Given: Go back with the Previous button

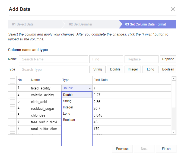Looking at the screenshot, I should coord(122,149).
